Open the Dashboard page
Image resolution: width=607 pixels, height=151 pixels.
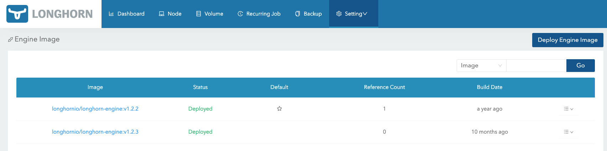pos(126,14)
